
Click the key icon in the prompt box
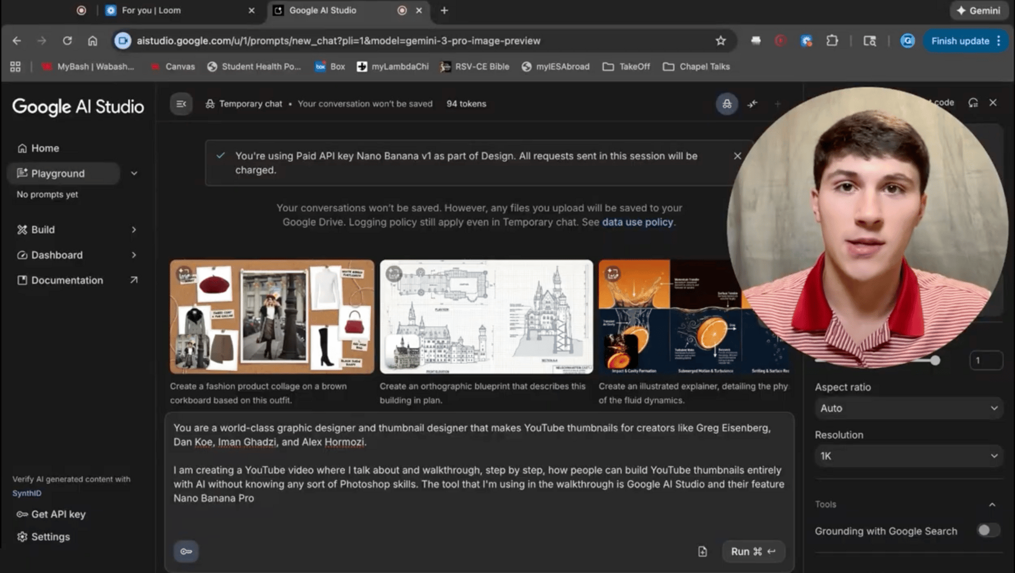(186, 551)
